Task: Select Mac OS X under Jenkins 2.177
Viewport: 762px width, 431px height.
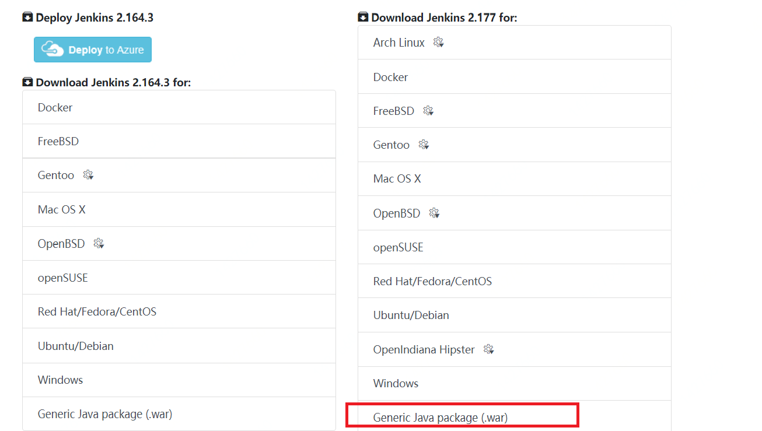Action: coord(515,179)
